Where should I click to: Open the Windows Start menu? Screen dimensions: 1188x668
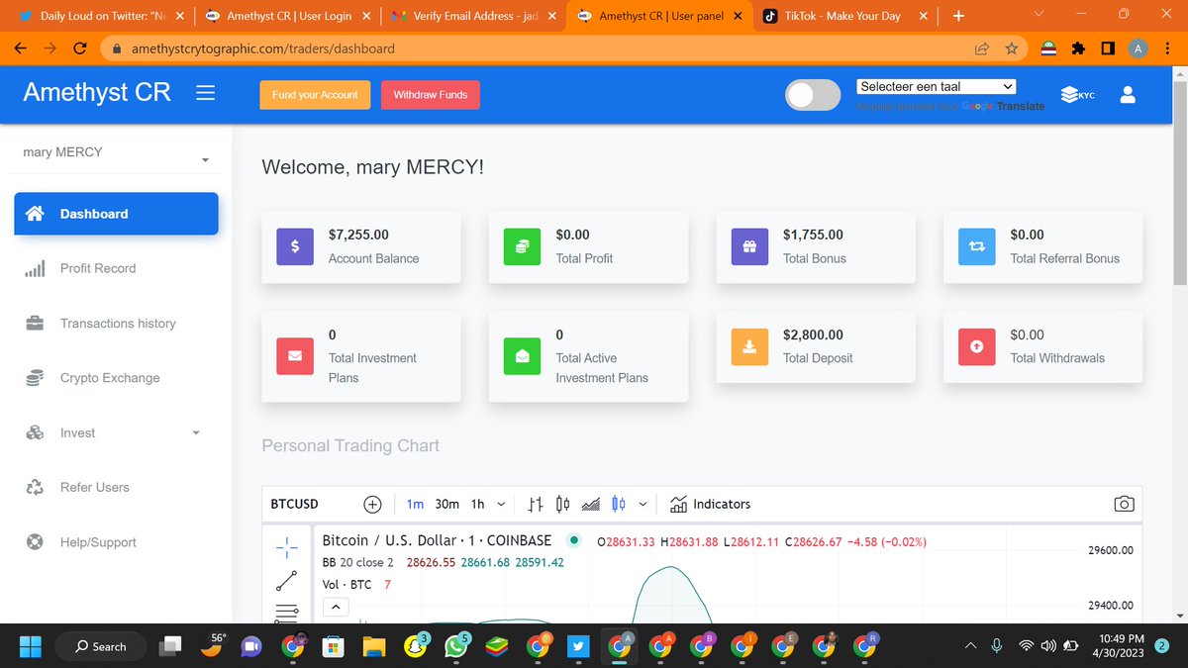31,647
